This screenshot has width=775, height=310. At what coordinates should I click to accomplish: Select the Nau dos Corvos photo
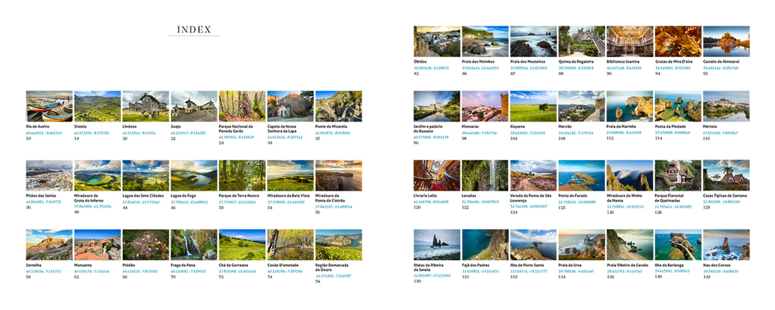click(726, 245)
